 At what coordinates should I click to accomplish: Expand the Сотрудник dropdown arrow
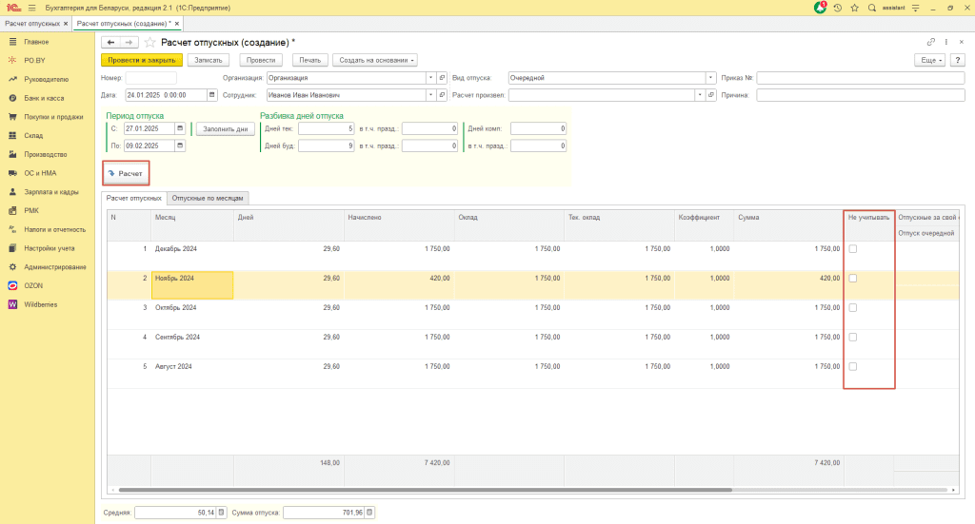coord(430,95)
